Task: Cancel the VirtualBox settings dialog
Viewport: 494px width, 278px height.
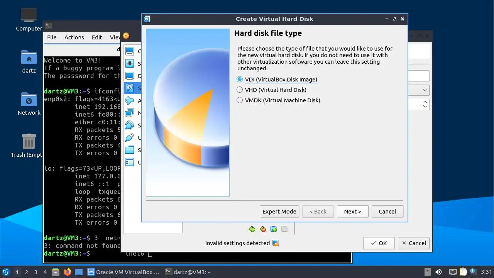Action: click(414, 243)
